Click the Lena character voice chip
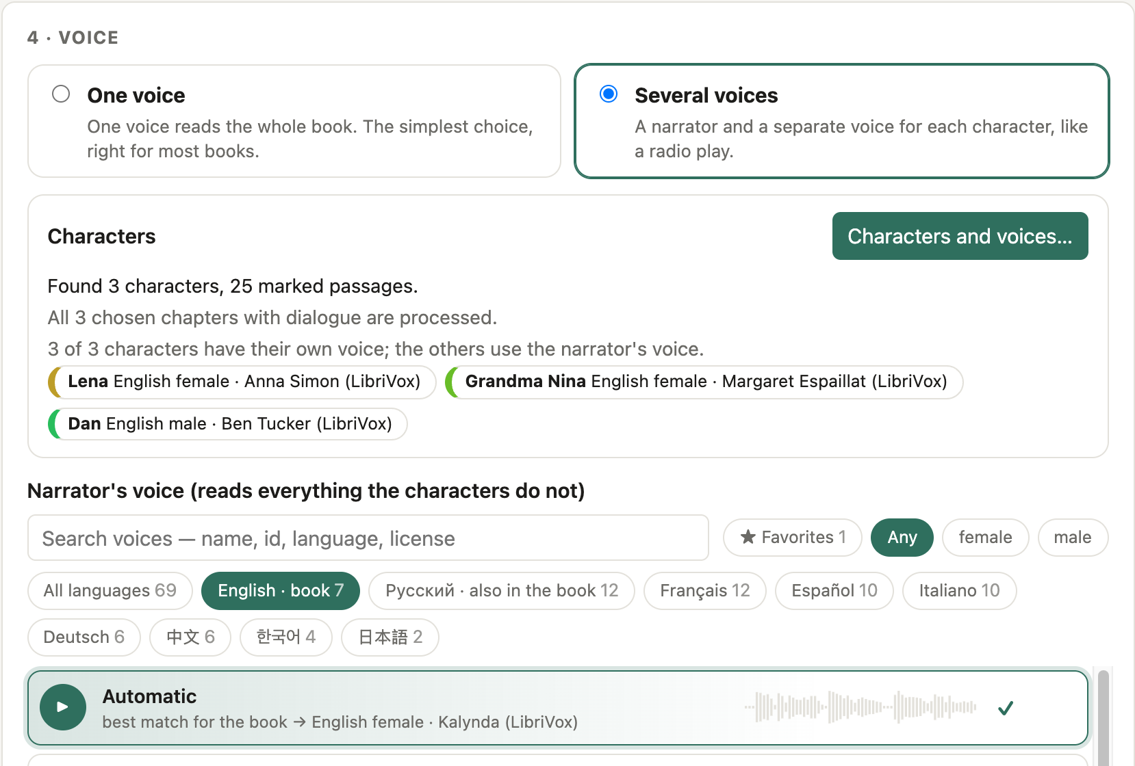 click(x=242, y=382)
